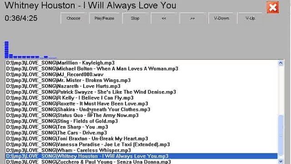Lower volume using V-Down button
Image resolution: width=291 pixels, height=164 pixels.
(x=221, y=18)
